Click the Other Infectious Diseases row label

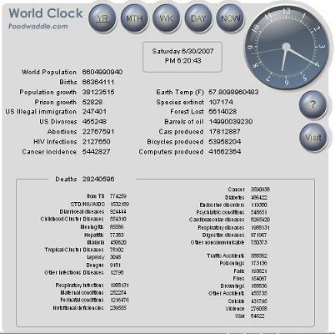(x=74, y=272)
